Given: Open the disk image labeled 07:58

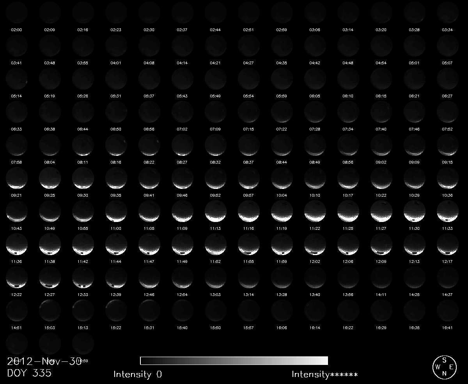Looking at the screenshot, I should coord(17,144).
